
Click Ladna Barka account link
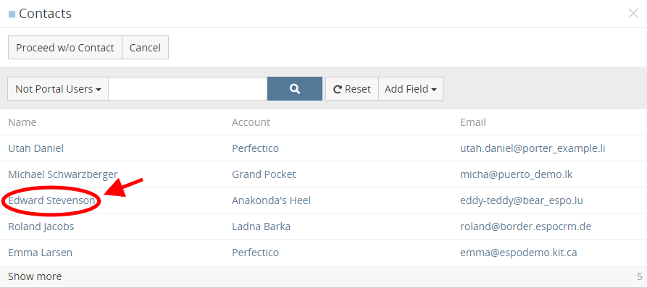coord(262,226)
